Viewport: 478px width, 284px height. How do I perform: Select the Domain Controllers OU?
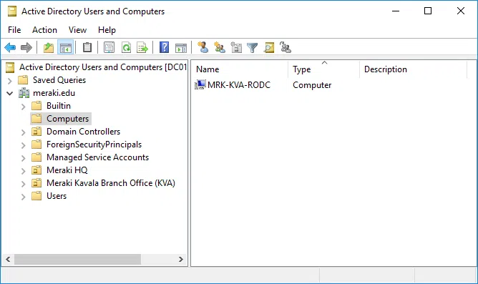pos(83,132)
